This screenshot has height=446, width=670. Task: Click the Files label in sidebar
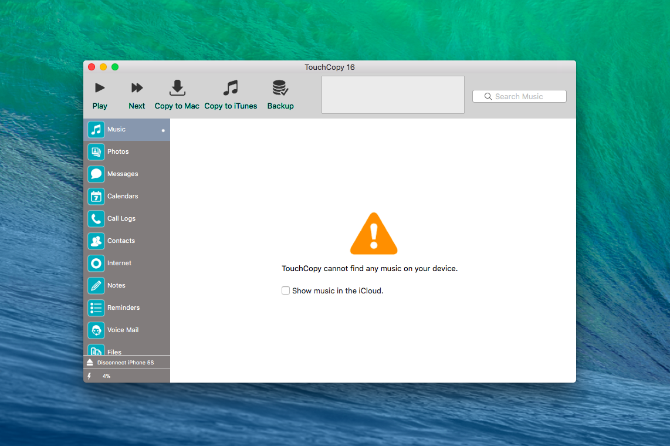point(114,352)
